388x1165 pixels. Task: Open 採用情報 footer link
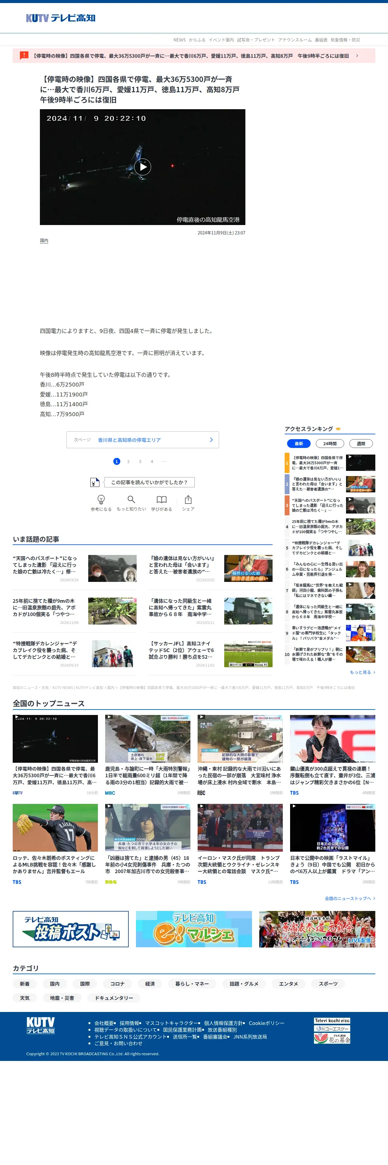pyautogui.click(x=129, y=1023)
